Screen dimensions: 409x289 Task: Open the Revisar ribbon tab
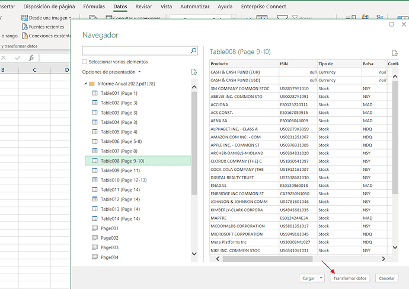tap(143, 7)
